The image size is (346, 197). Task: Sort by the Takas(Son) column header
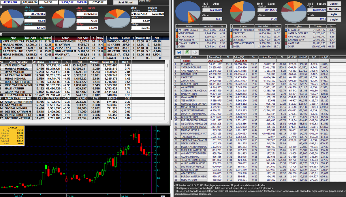(214, 58)
